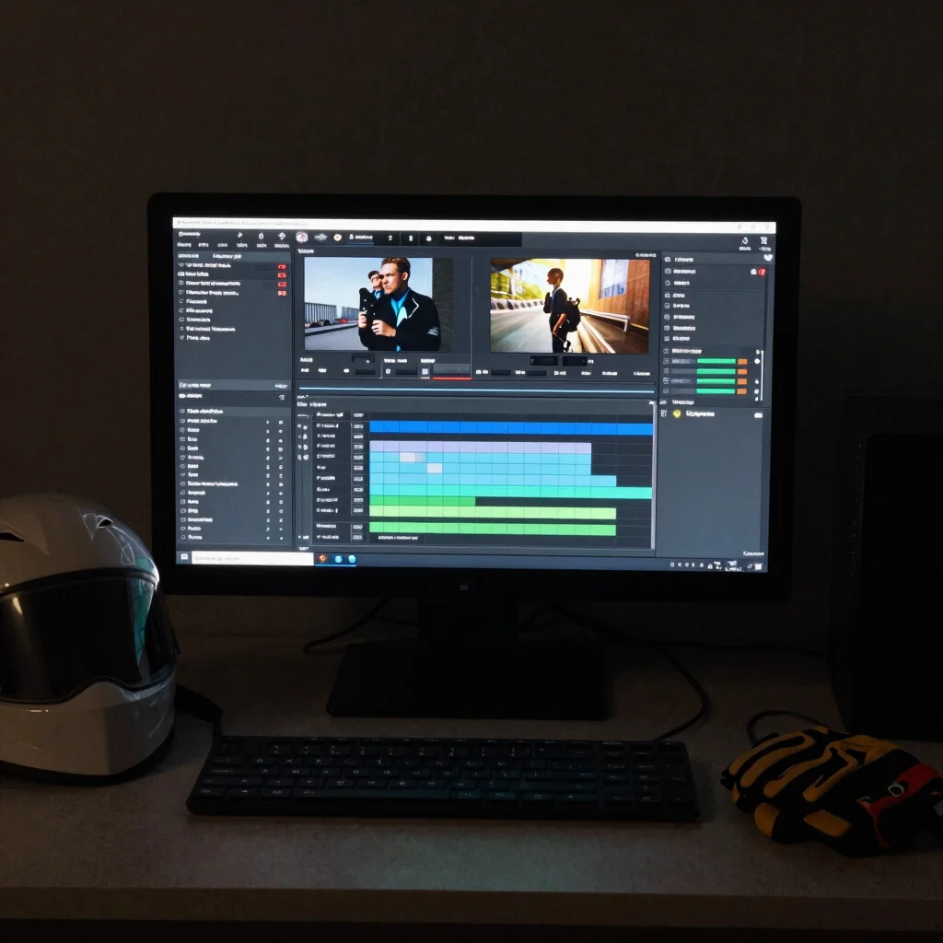Viewport: 943px width, 943px height.
Task: Click the yellow bulb icon in lower right panel
Action: pos(677,413)
